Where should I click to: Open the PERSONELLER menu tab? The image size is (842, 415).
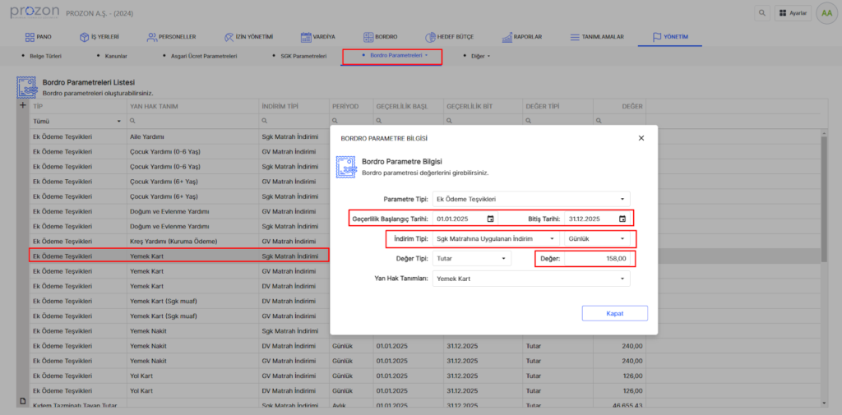tap(171, 37)
